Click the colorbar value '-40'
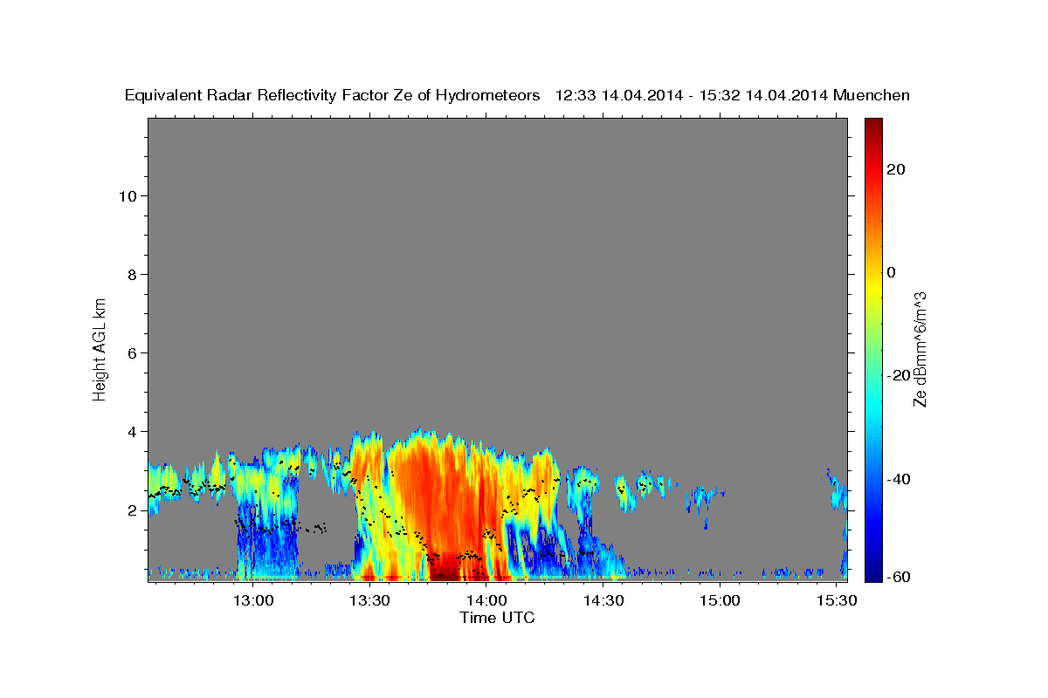The image size is (1048, 698). click(897, 478)
